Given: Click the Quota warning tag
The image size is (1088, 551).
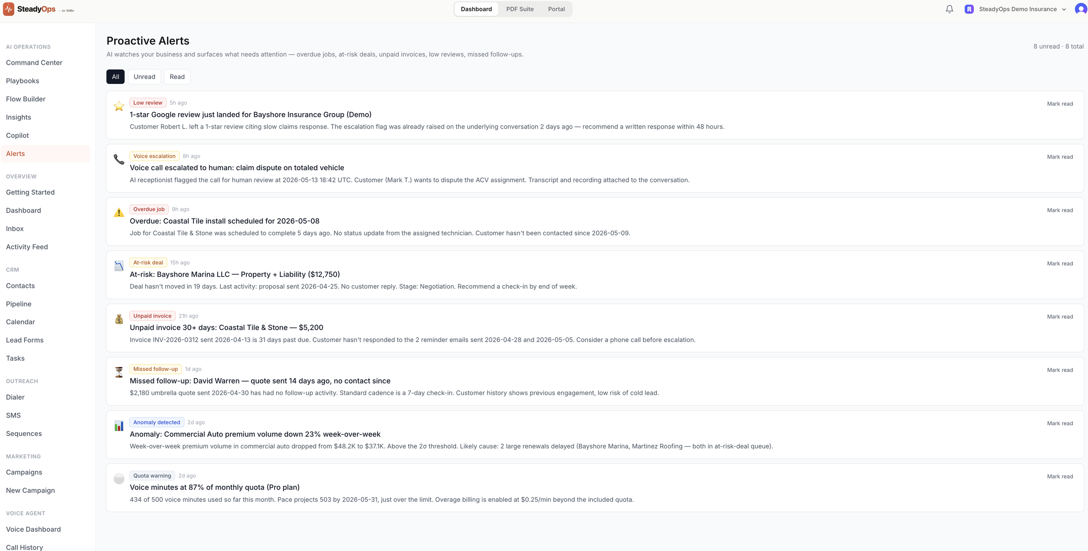Looking at the screenshot, I should (152, 475).
